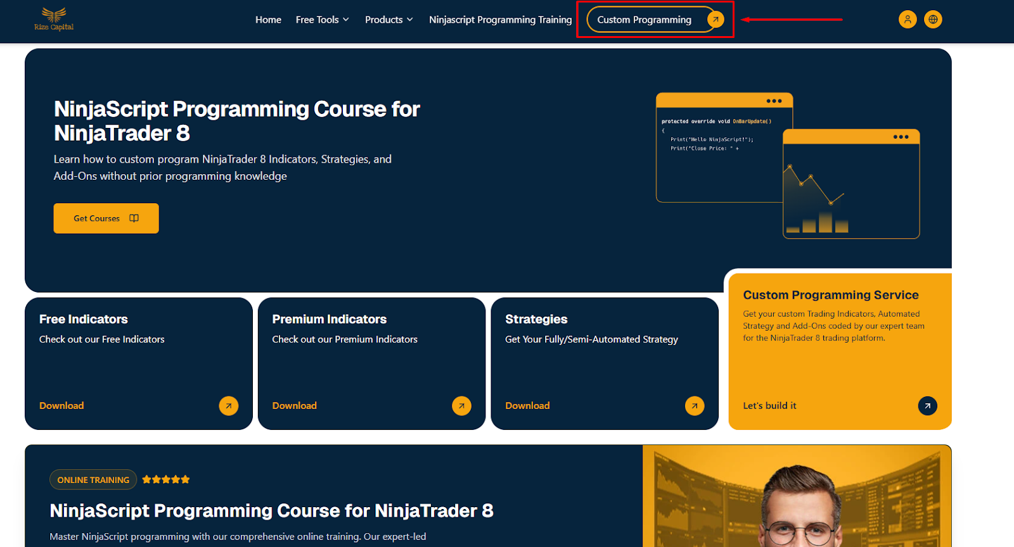This screenshot has width=1014, height=547.
Task: Click 'Check out our Free Indicators' text
Action: pos(102,339)
